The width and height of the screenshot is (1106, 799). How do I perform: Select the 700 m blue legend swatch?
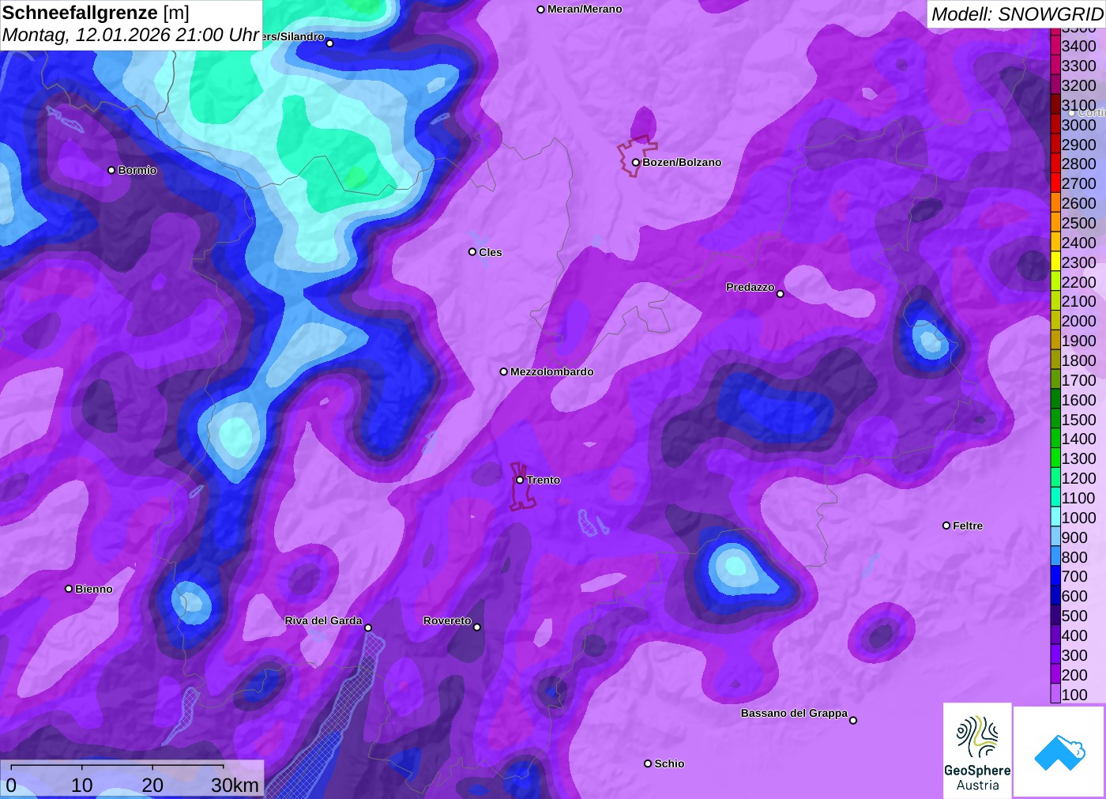click(x=1055, y=576)
